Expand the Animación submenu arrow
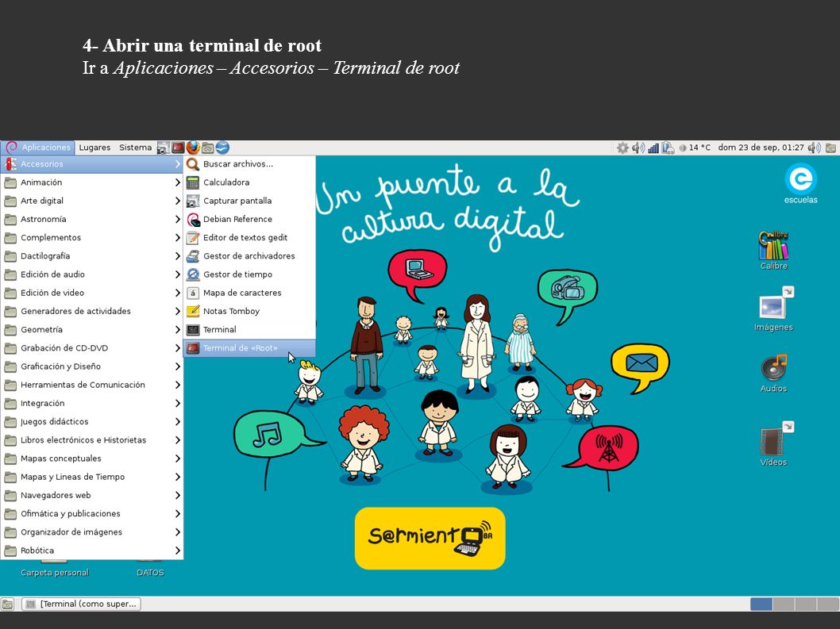 177,182
